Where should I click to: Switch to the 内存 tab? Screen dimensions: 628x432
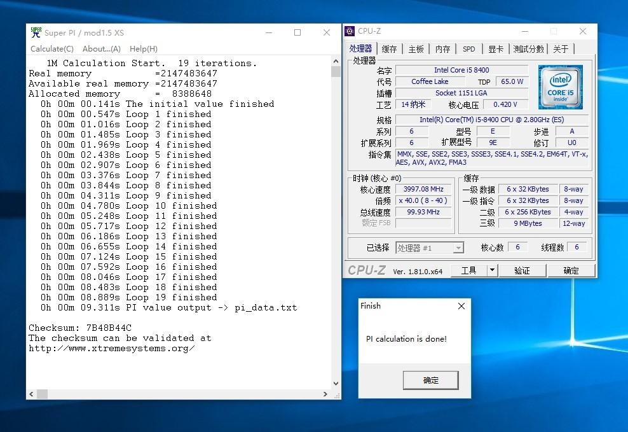[x=442, y=49]
